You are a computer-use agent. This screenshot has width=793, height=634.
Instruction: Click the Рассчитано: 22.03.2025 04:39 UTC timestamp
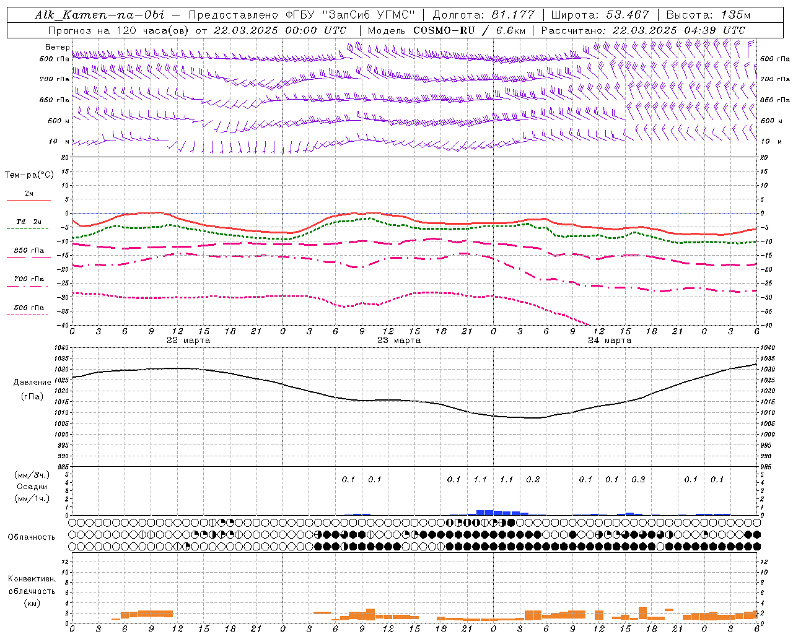pos(643,30)
